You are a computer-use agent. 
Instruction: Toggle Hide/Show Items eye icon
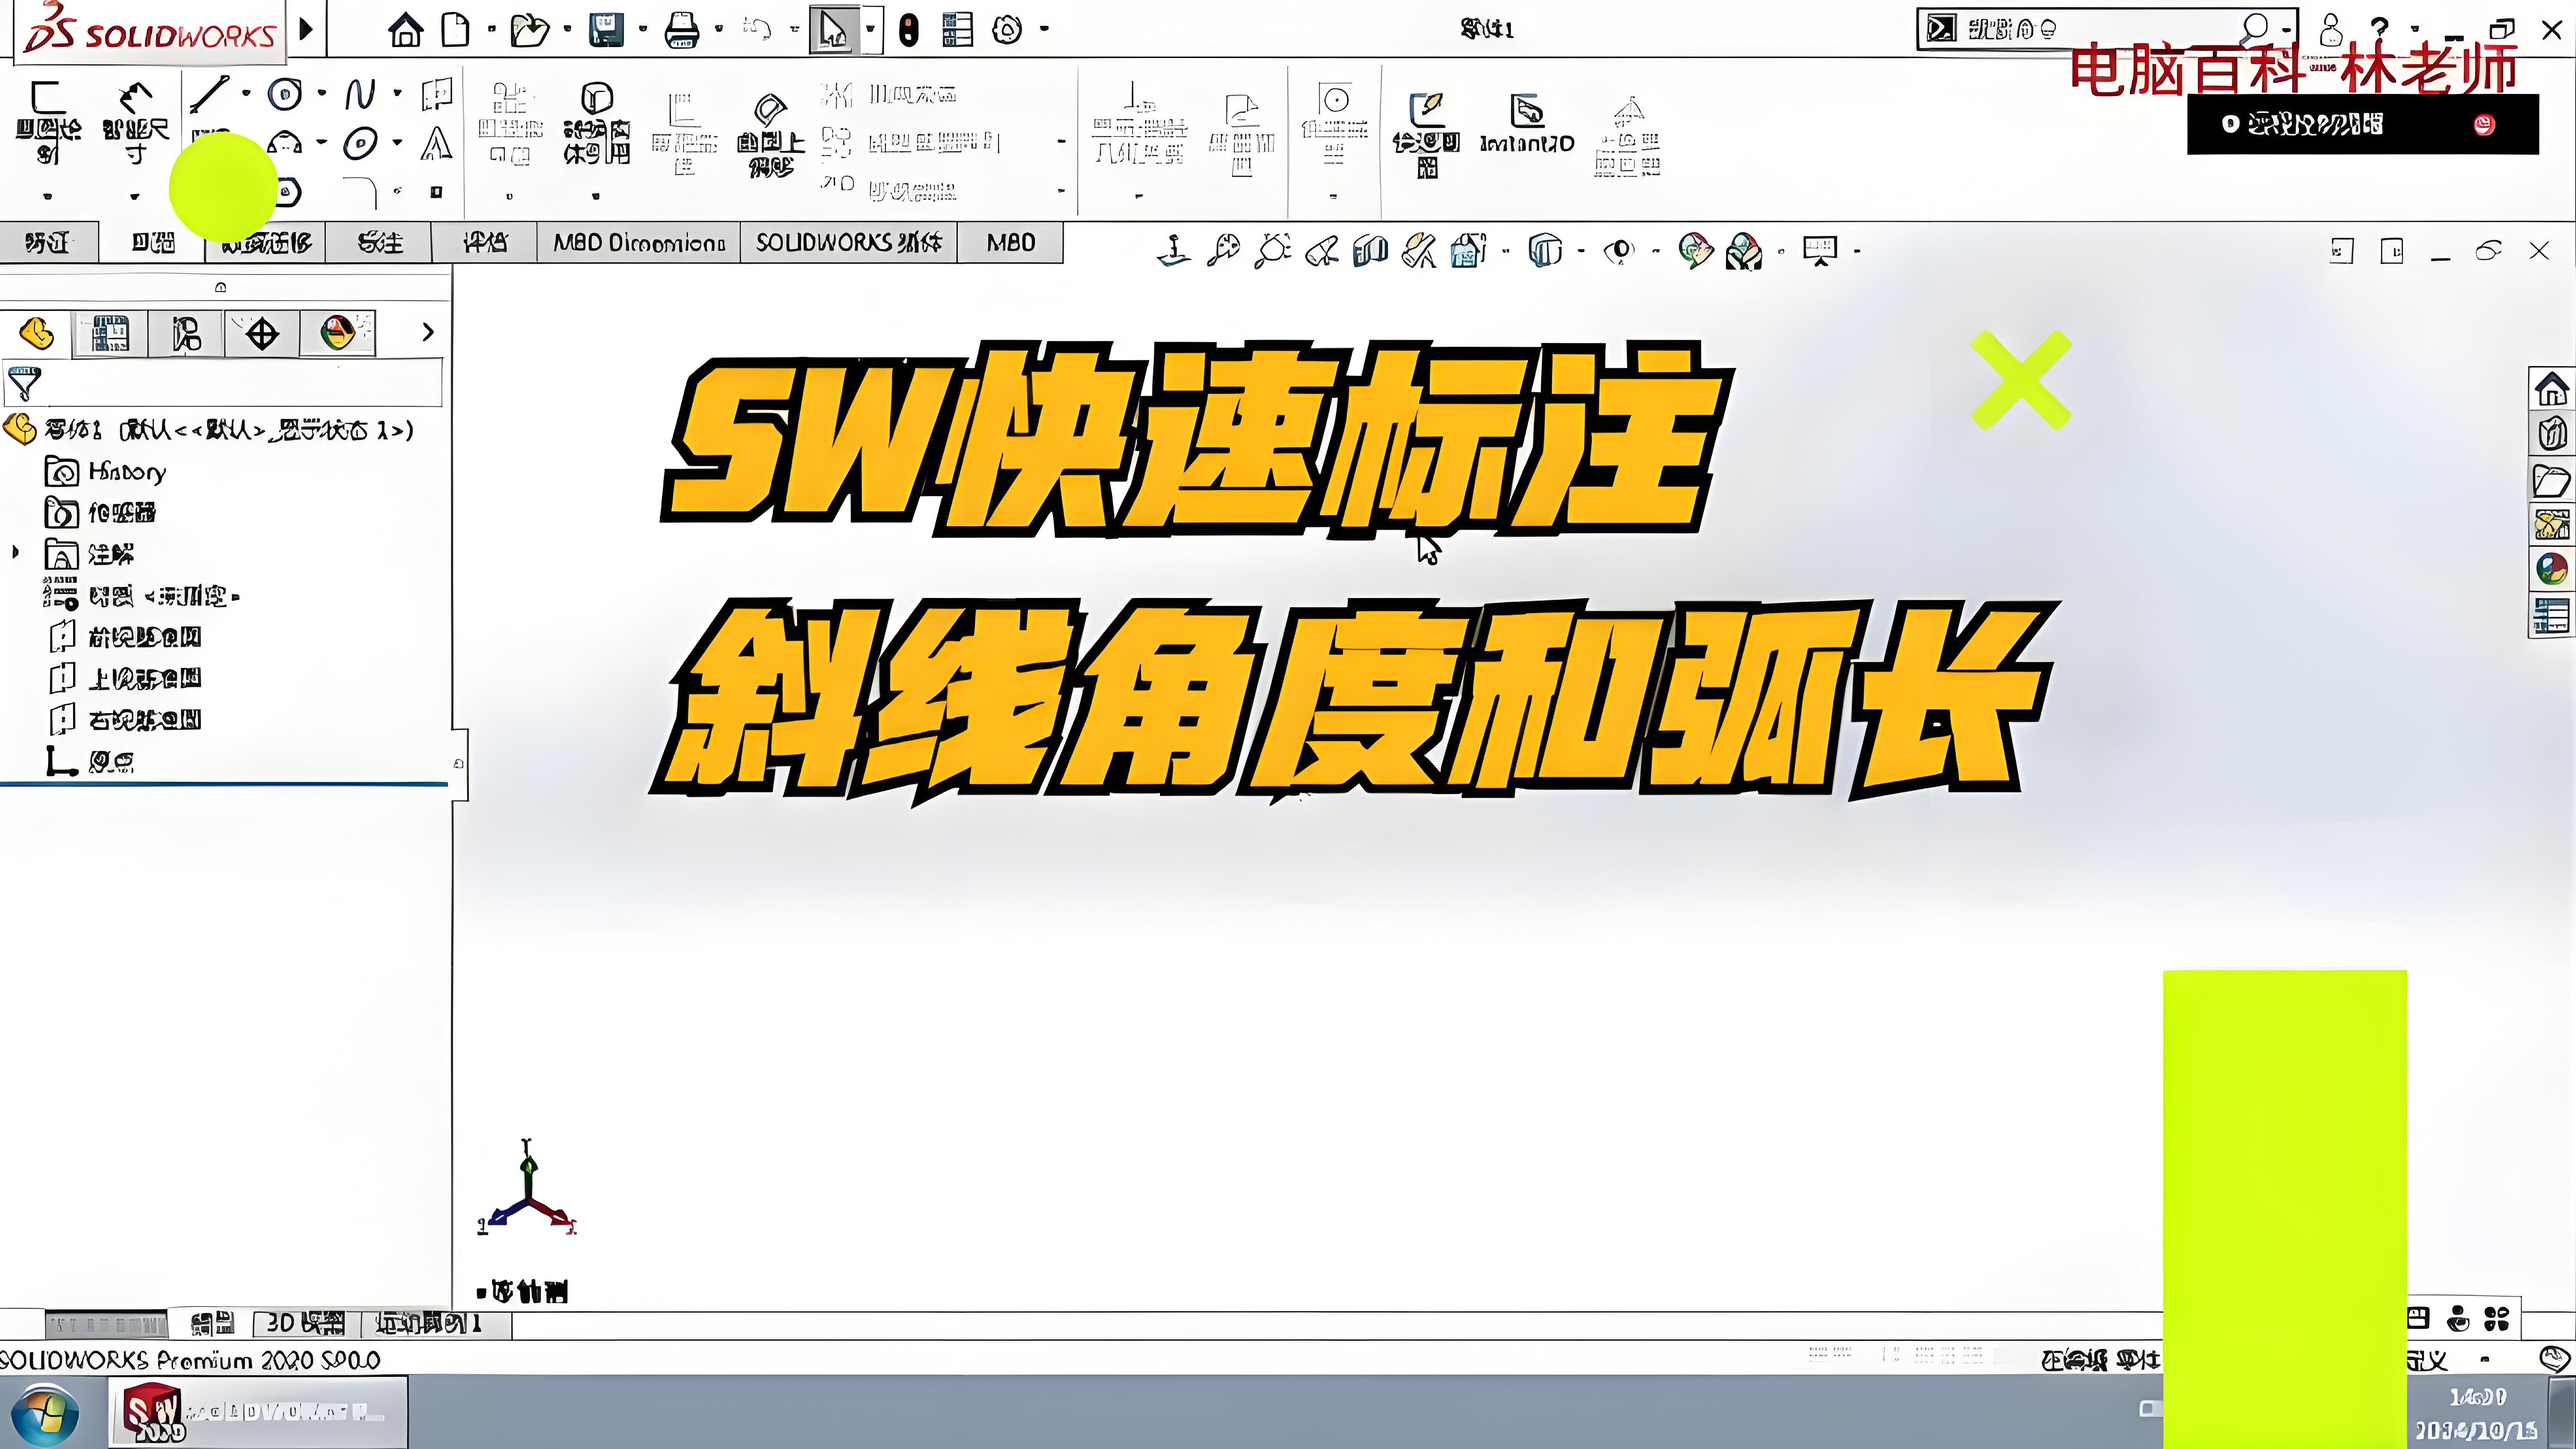pos(1619,250)
